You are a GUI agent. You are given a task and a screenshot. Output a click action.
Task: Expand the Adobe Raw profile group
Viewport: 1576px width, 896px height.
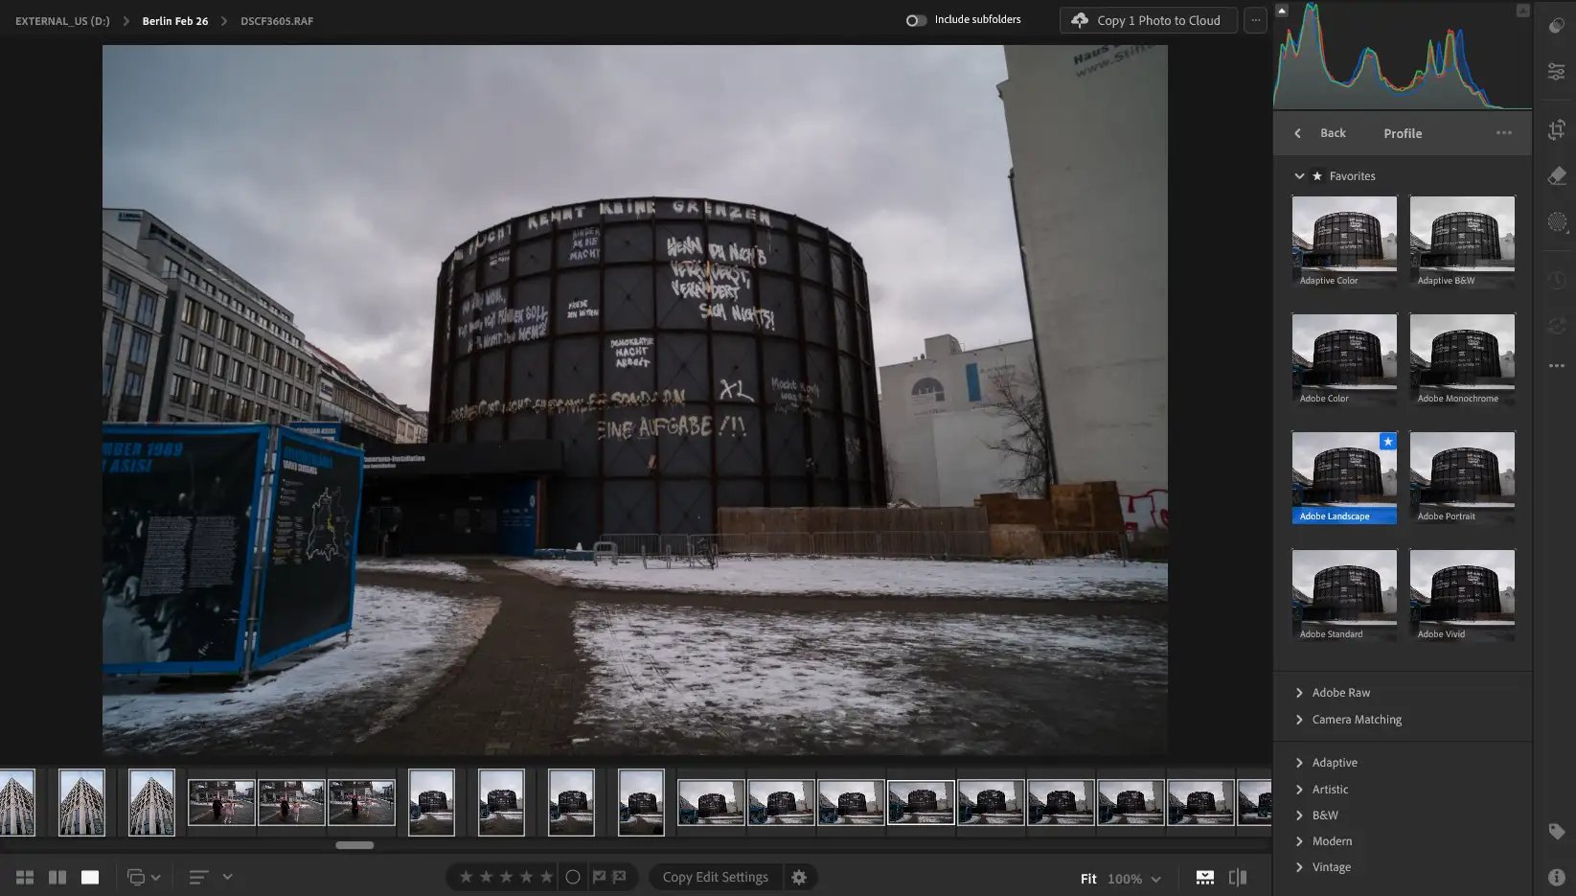pyautogui.click(x=1299, y=693)
